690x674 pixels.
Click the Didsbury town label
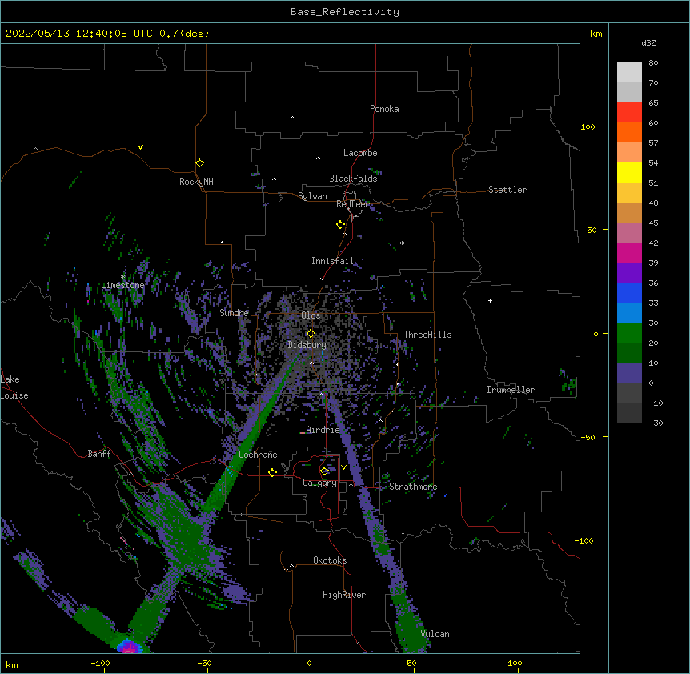(307, 345)
